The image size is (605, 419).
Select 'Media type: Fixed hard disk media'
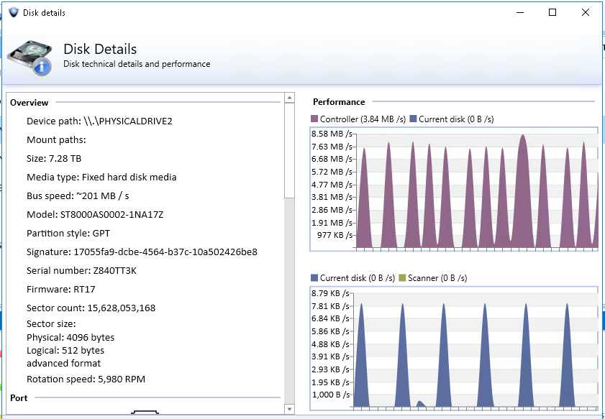coord(101,178)
